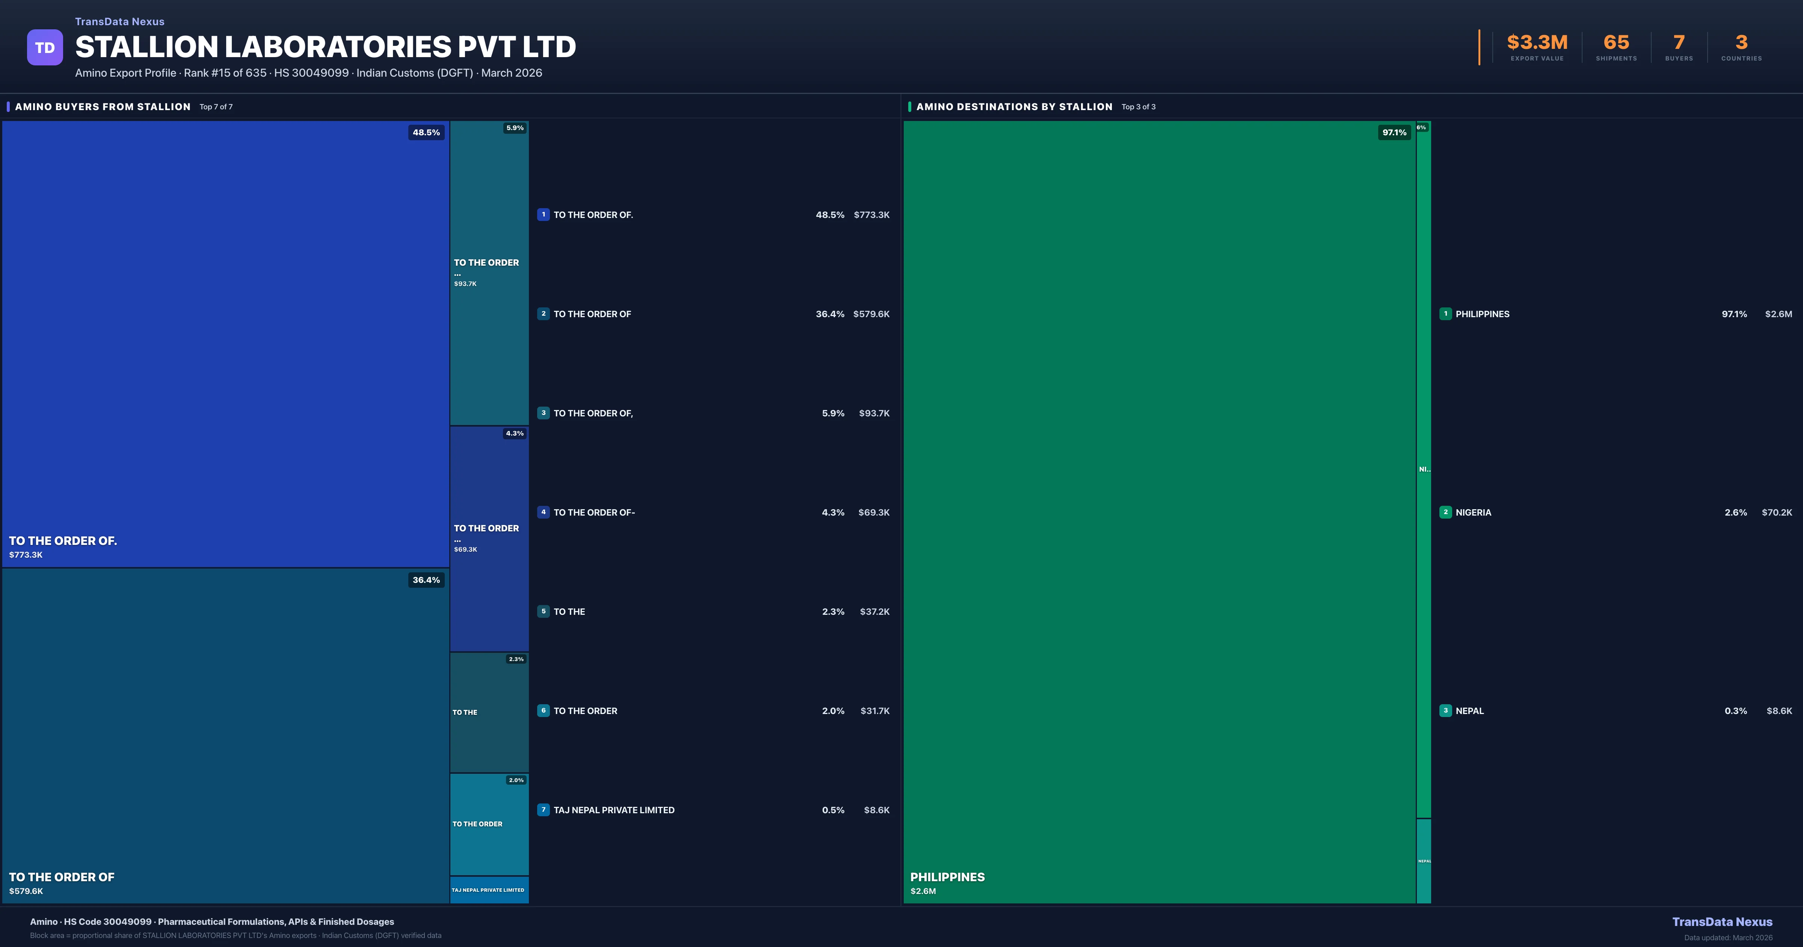This screenshot has height=947, width=1803.
Task: Click the Nigeria legend entry text
Action: 1472,512
